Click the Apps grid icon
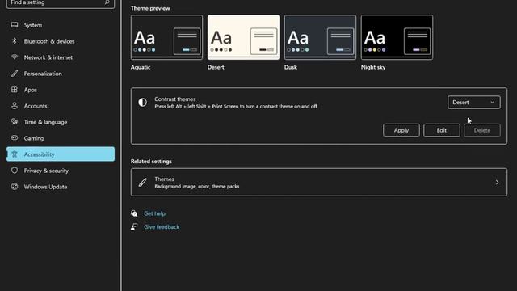 (x=15, y=90)
